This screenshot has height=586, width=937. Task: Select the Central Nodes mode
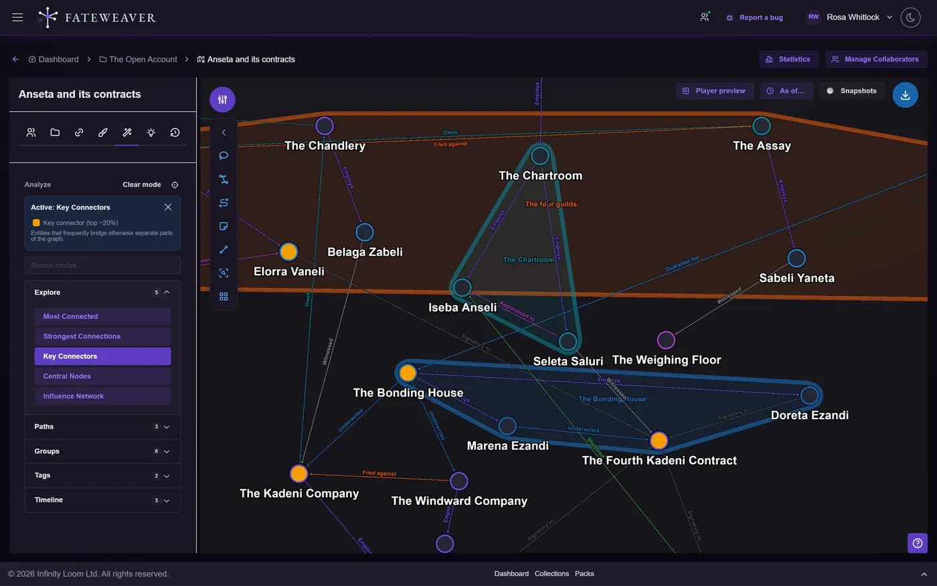click(x=102, y=376)
